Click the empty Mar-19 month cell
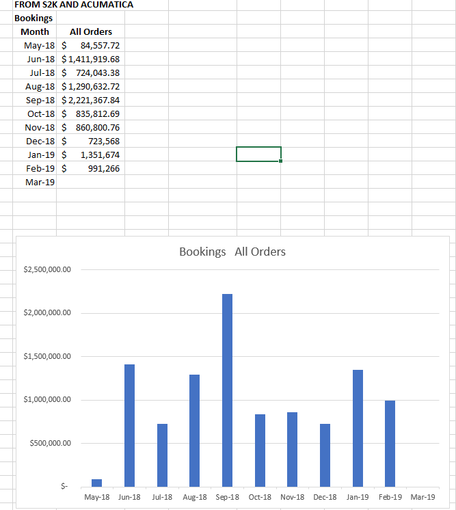The height and width of the screenshot is (510, 456). (x=40, y=182)
